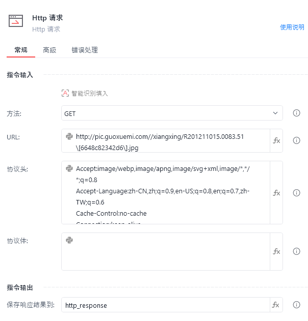Toggle Python mode icon in 协议头 field

click(69, 168)
